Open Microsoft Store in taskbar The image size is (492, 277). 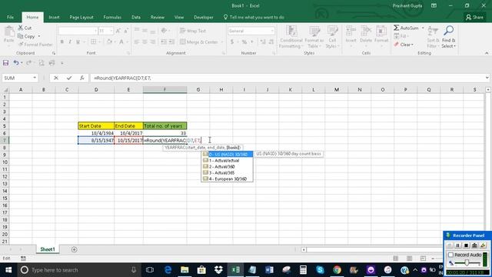[201, 270]
